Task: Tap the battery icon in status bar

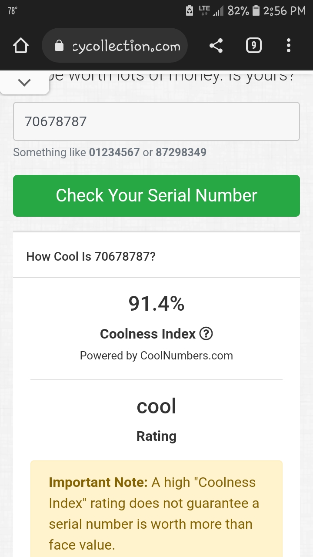Action: (256, 11)
